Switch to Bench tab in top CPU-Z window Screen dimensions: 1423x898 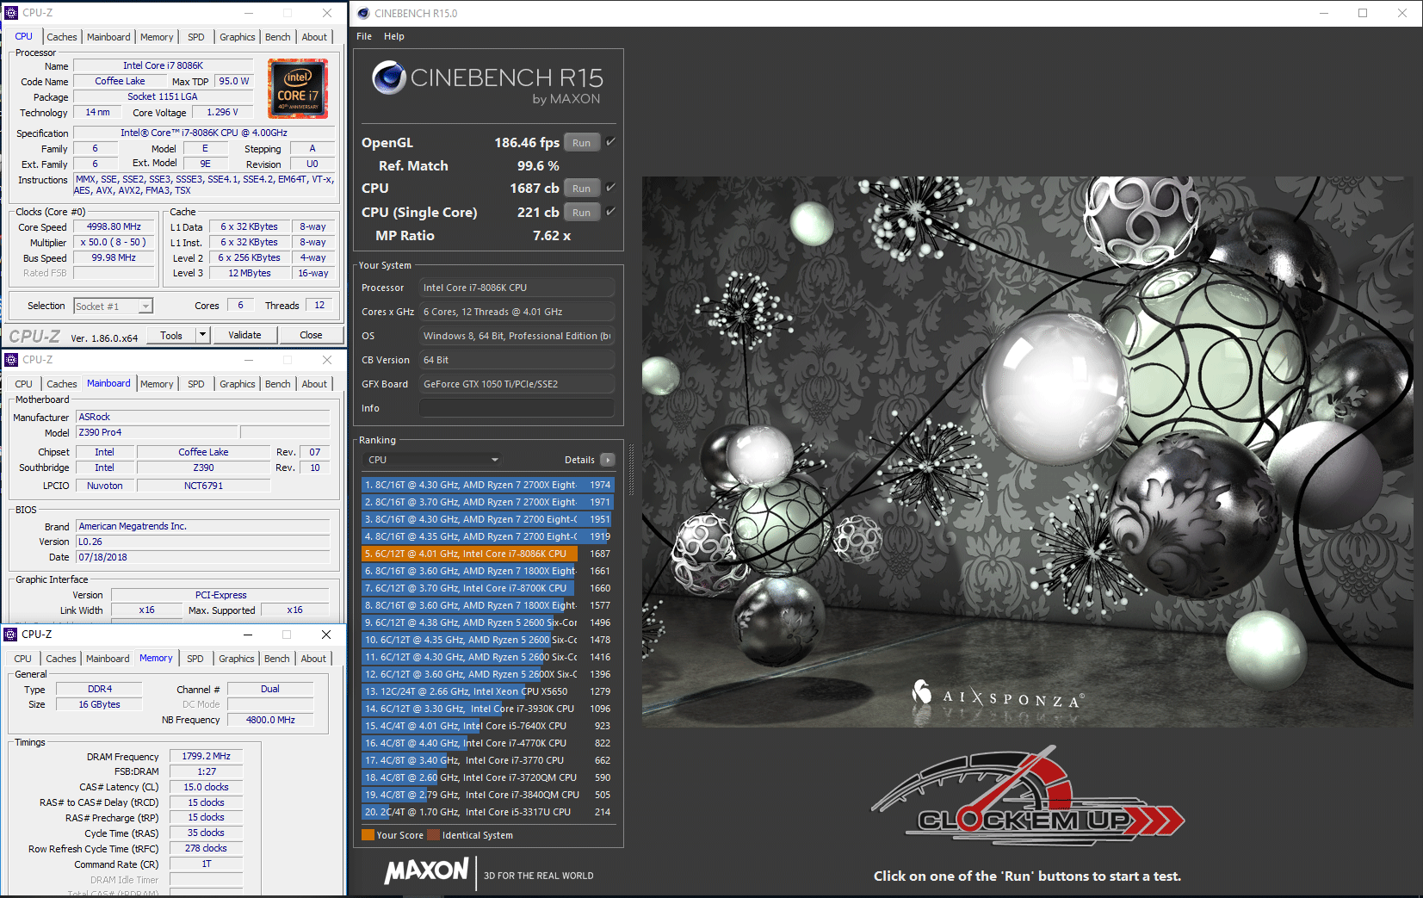click(x=278, y=37)
